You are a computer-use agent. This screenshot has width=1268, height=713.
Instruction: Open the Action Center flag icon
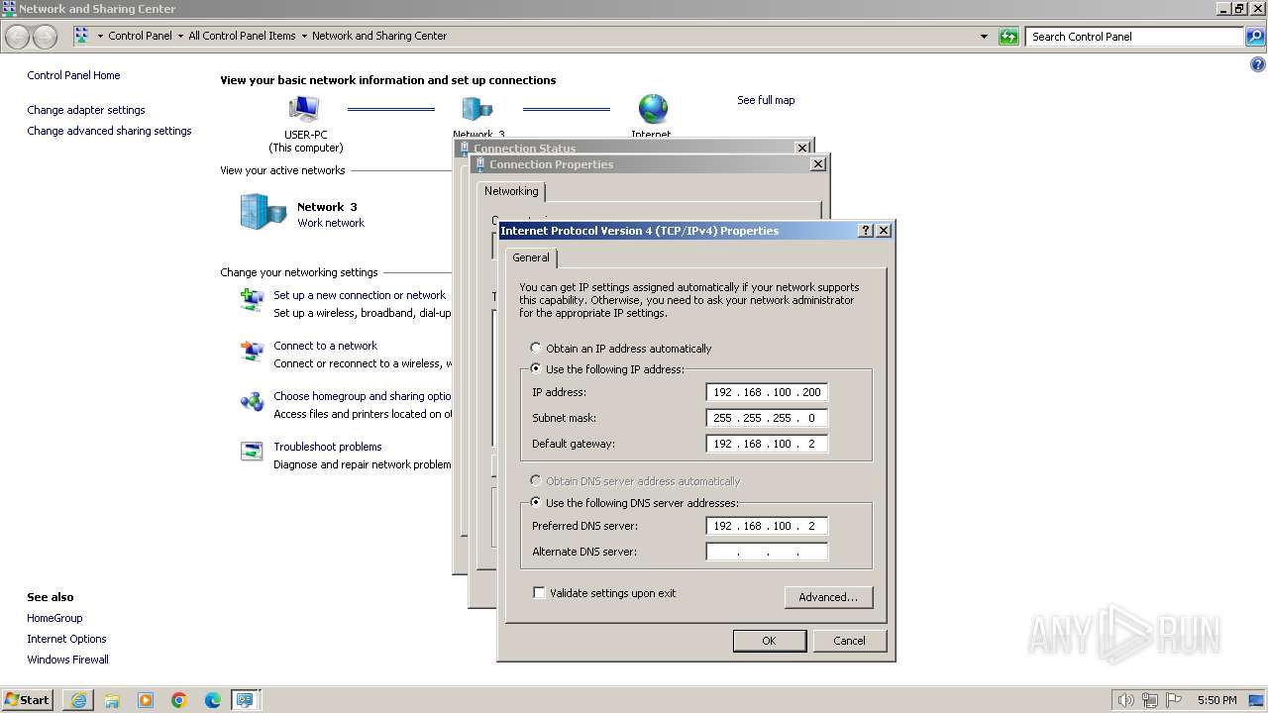(1174, 700)
